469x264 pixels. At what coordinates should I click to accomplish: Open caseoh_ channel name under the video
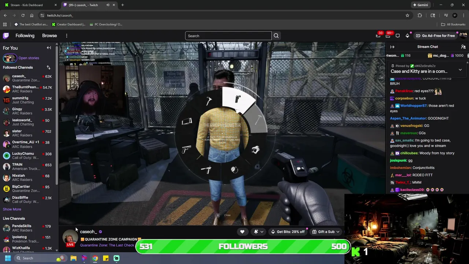click(x=88, y=232)
